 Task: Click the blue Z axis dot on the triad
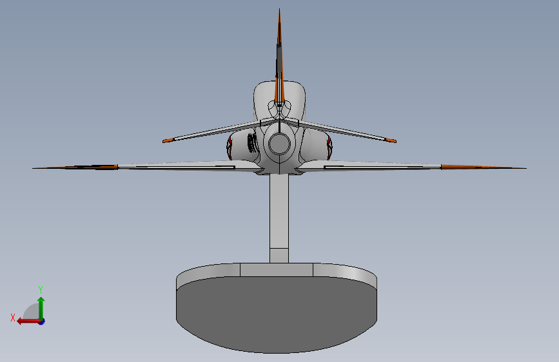pyautogui.click(x=42, y=321)
